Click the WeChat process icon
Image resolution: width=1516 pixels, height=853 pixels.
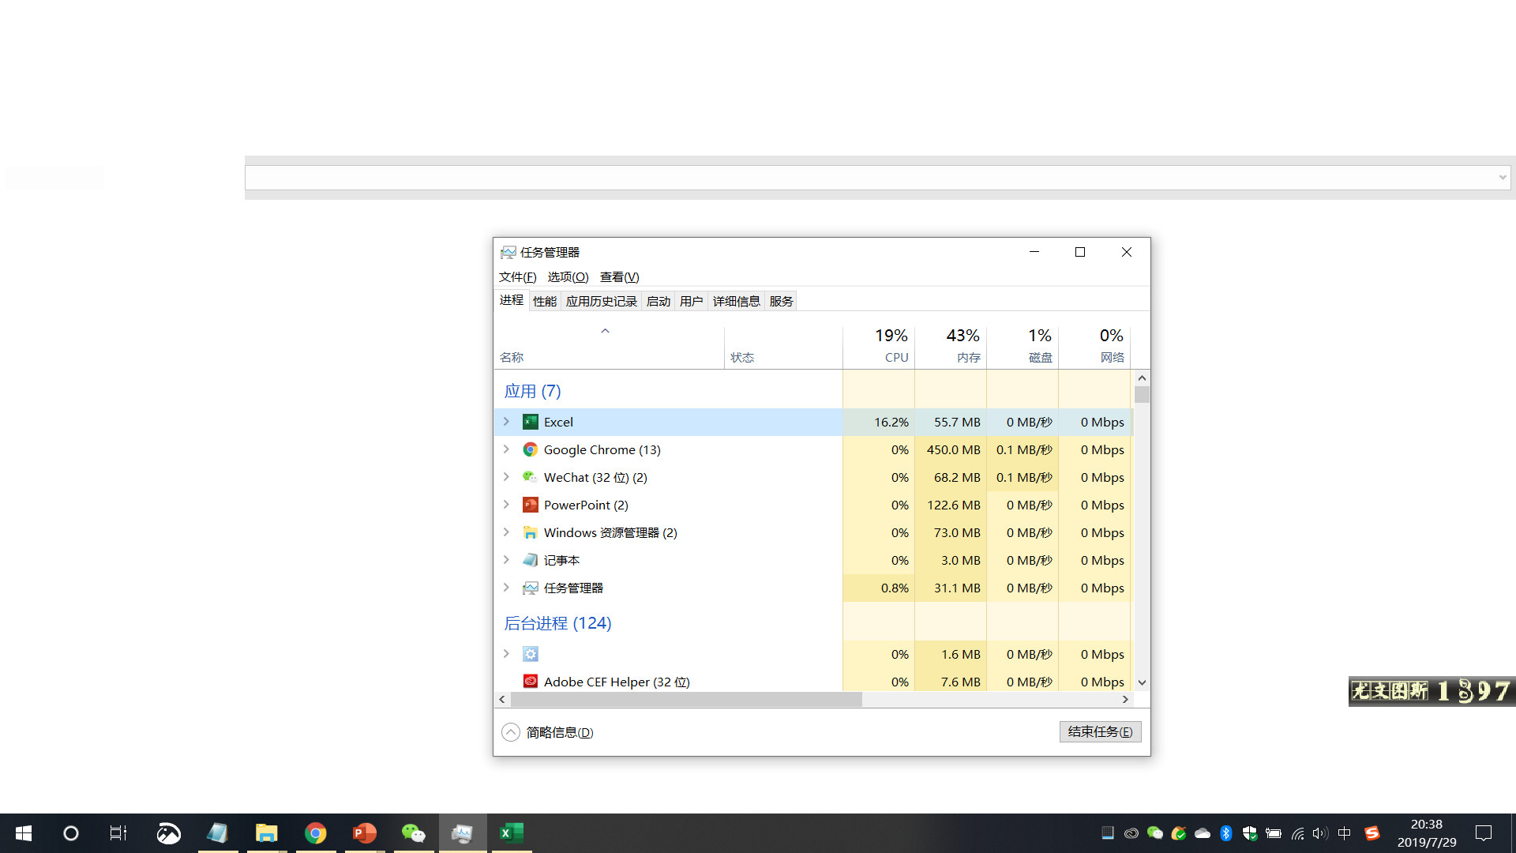click(x=531, y=477)
